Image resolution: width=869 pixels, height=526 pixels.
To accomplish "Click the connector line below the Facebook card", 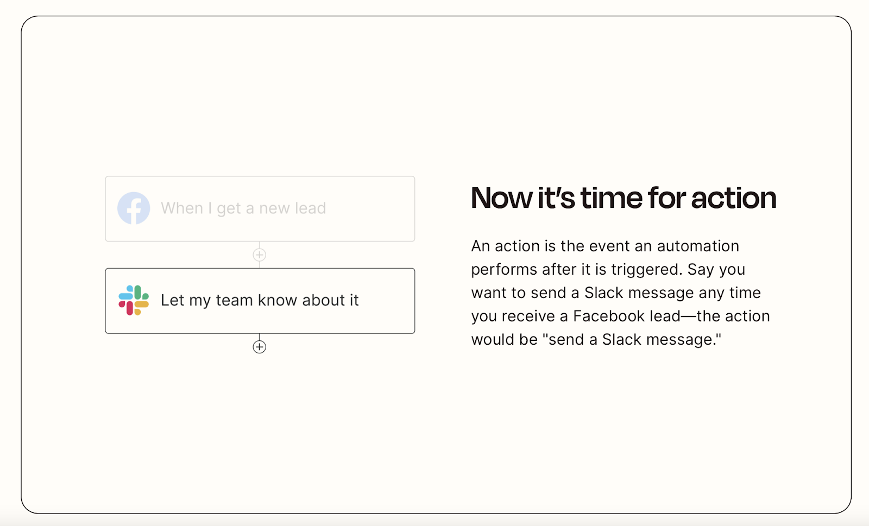I will [260, 245].
